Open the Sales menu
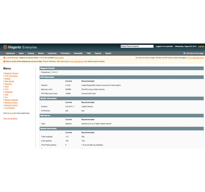The height and width of the screenshot is (192, 205). (x=21, y=53)
